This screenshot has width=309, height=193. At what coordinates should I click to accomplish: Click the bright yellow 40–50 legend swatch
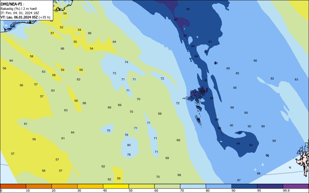point(116,186)
